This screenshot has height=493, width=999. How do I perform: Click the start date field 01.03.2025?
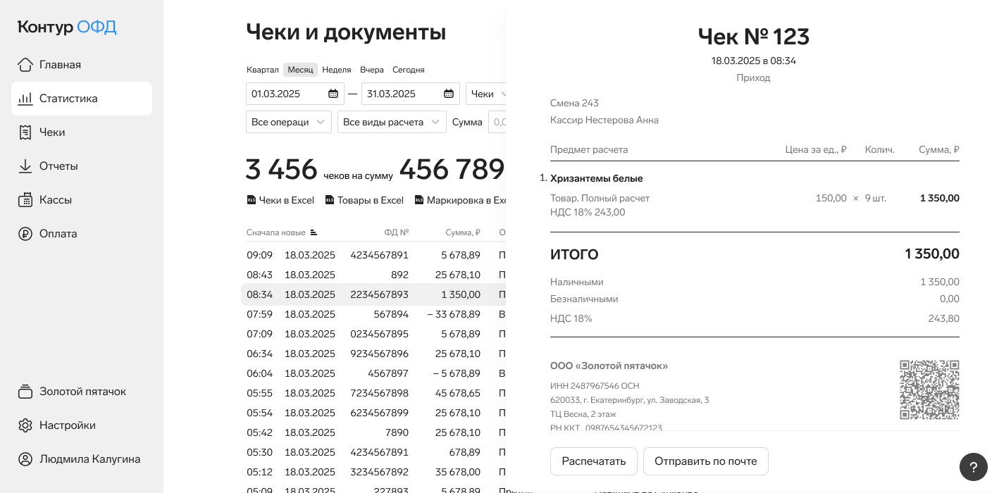(x=295, y=94)
